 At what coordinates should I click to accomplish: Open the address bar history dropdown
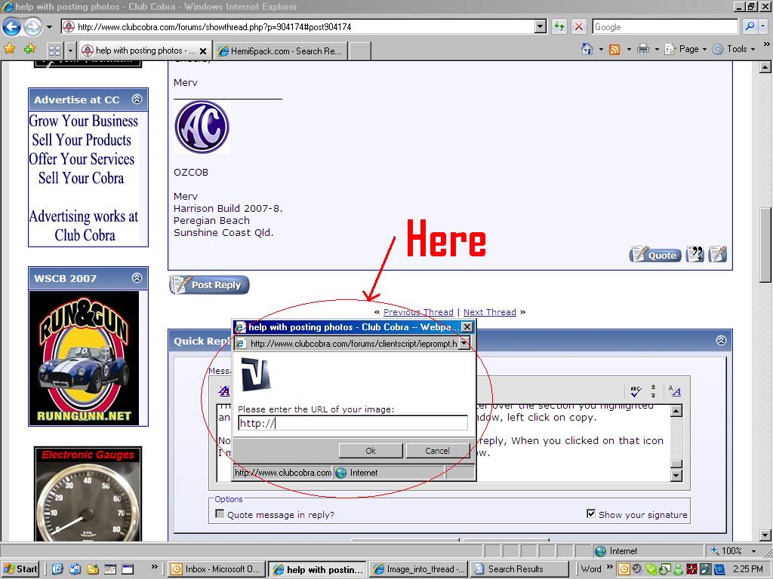click(x=540, y=26)
